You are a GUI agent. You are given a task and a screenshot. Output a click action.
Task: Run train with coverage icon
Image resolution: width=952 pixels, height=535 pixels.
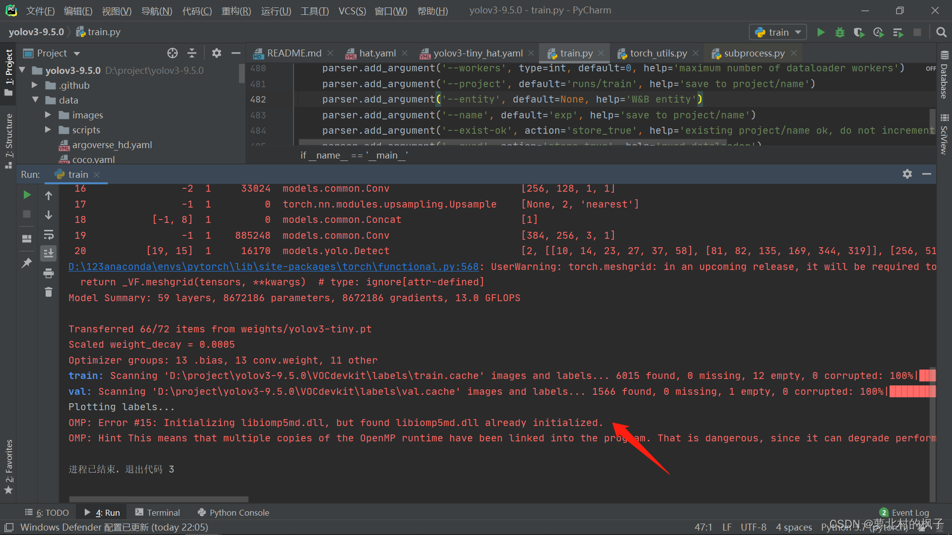tap(859, 32)
